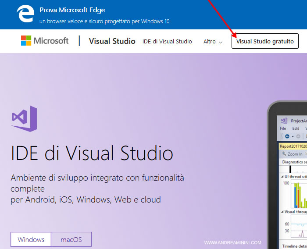This screenshot has height=249, width=307.
Task: Click the Zoom In magnifier icon
Action: (284, 154)
